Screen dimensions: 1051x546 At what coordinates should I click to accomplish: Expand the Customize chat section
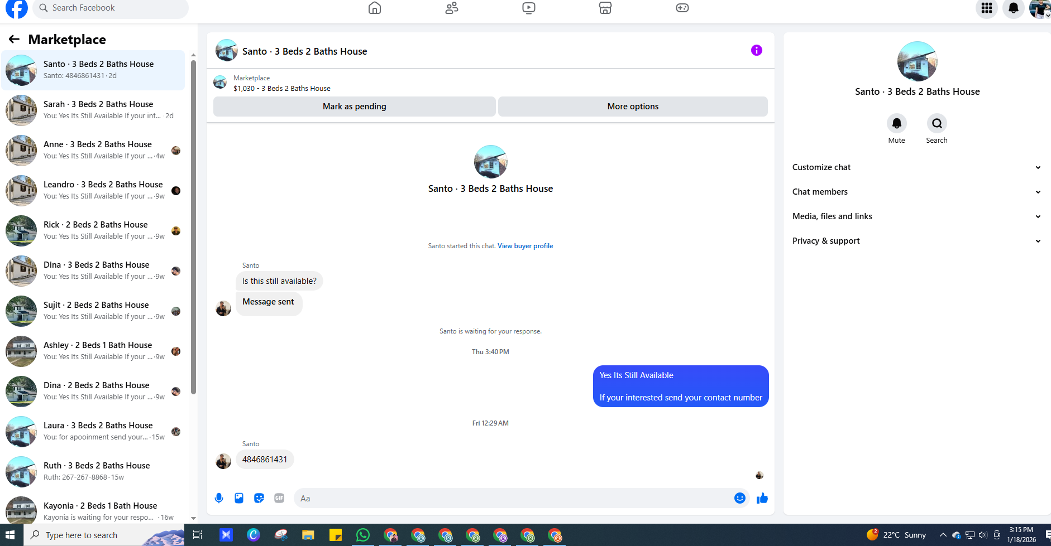[x=917, y=167]
